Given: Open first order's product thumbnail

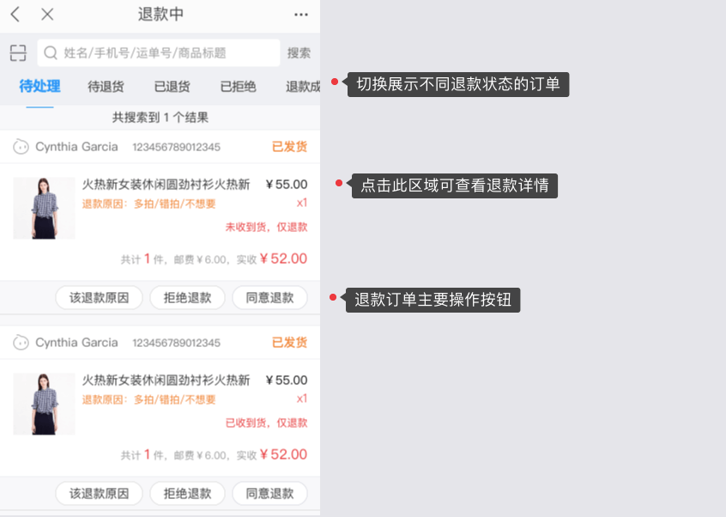Looking at the screenshot, I should tap(44, 208).
